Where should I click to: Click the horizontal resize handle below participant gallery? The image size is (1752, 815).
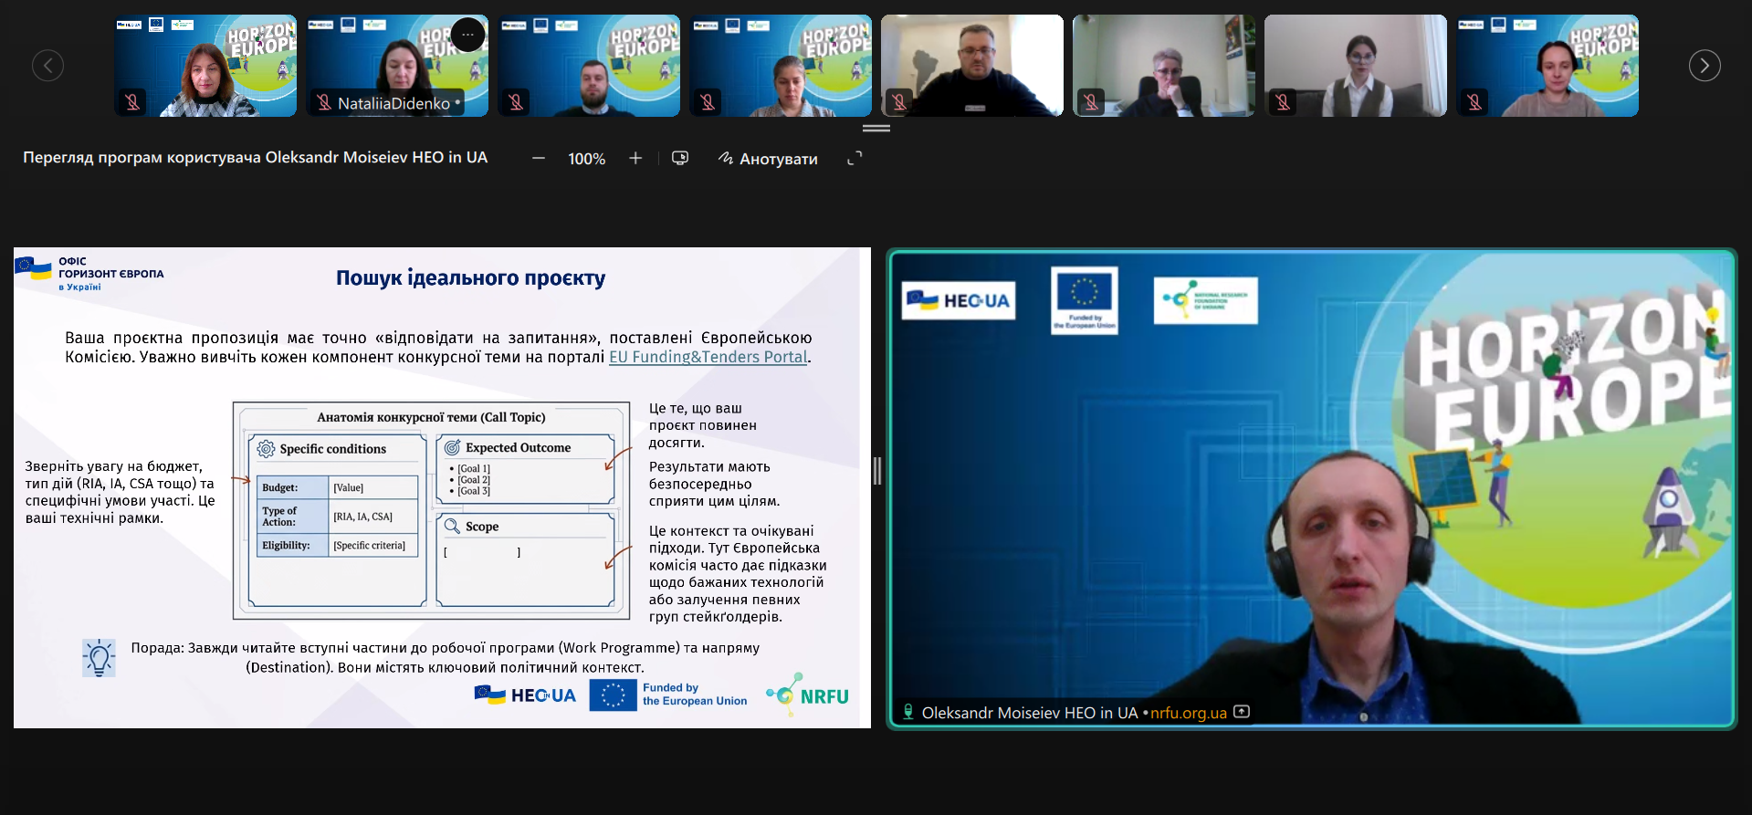(x=876, y=129)
